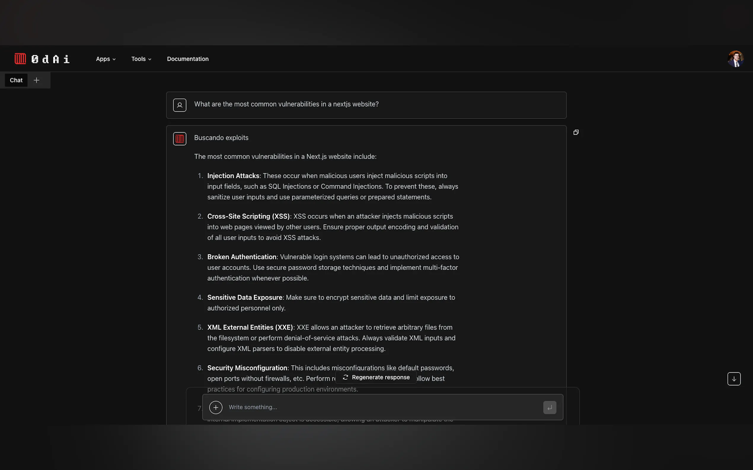Viewport: 753px width, 470px height.
Task: Click the chevron beside Tools
Action: [150, 59]
